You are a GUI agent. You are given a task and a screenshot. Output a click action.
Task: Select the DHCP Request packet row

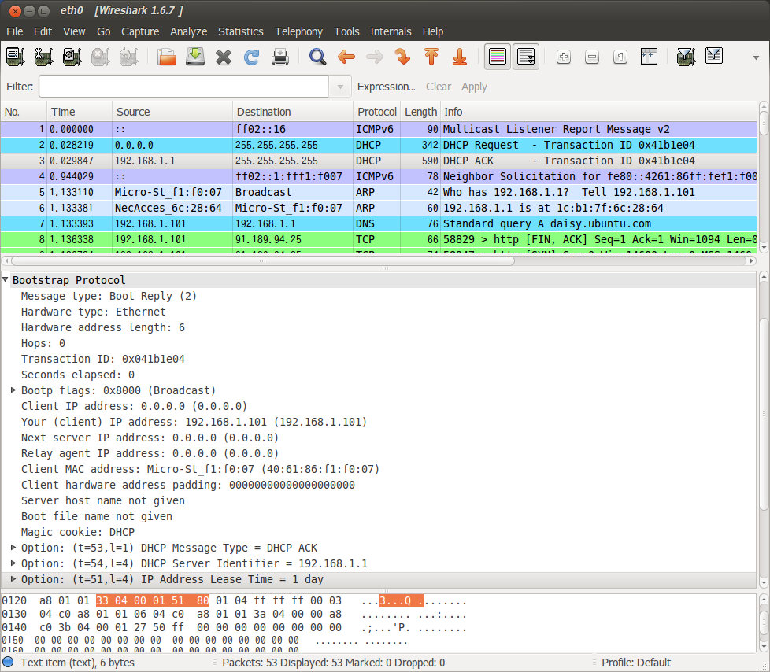[x=379, y=146]
